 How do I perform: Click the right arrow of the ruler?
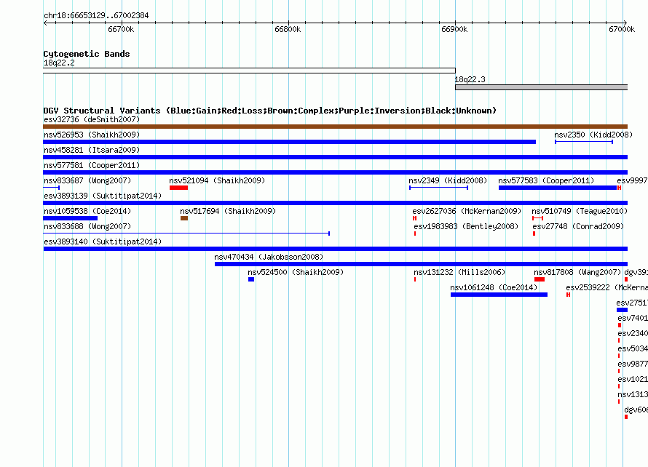pyautogui.click(x=625, y=23)
